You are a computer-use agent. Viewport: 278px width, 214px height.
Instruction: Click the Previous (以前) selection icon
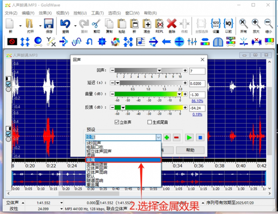229,24
